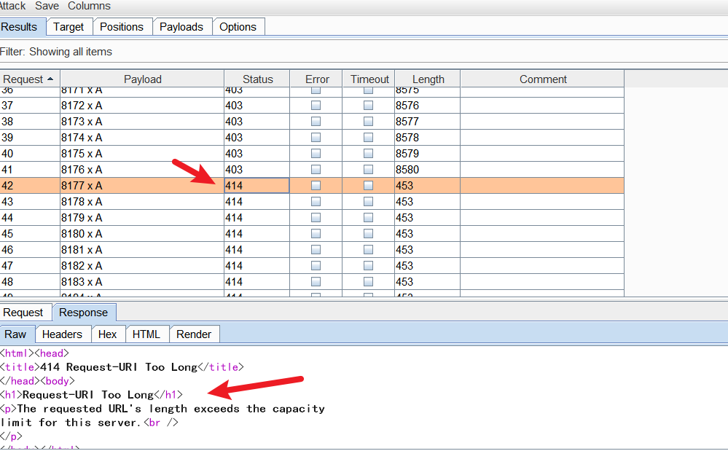Screen dimensions: 728x451
Task: Sort by the Error column header
Action: [x=317, y=79]
